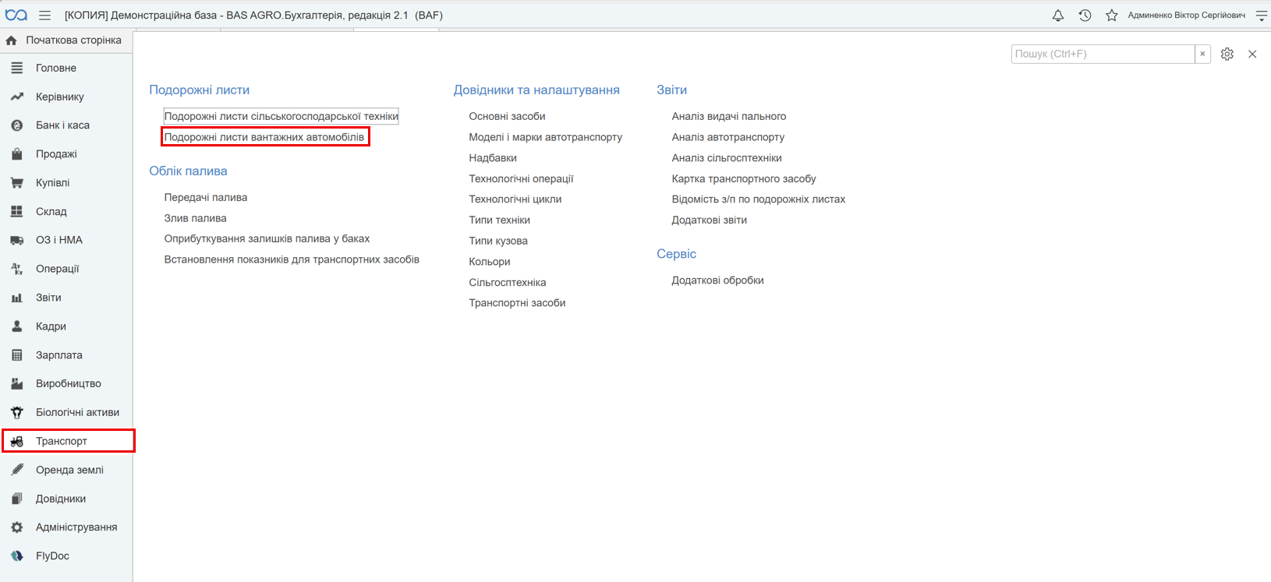Click the Звіти bar chart icon in sidebar

tap(16, 298)
